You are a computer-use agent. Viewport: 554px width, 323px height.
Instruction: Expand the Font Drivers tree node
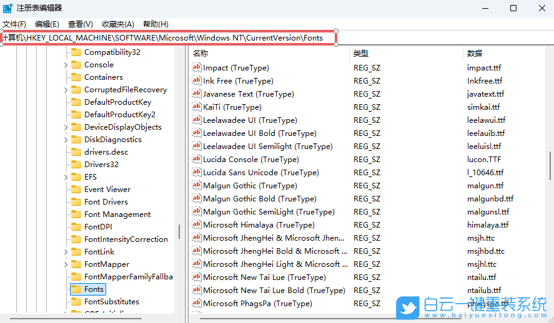pos(66,202)
